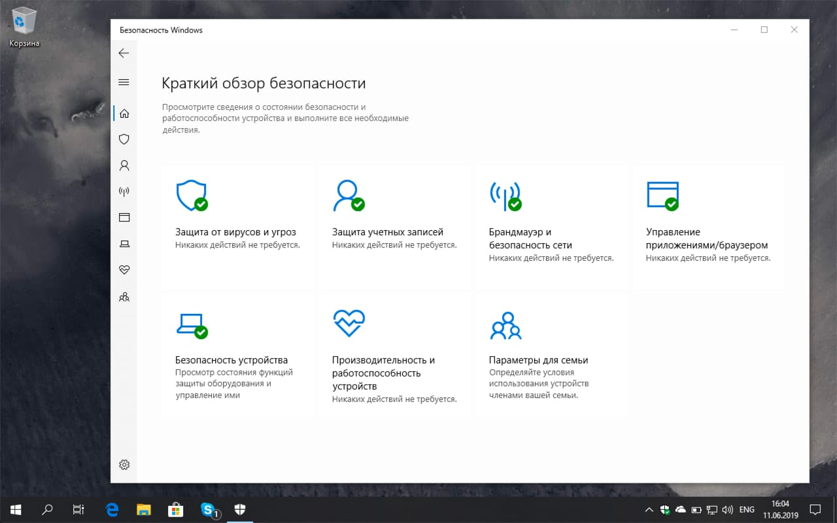Open the app & browser control sidebar icon

click(x=124, y=217)
